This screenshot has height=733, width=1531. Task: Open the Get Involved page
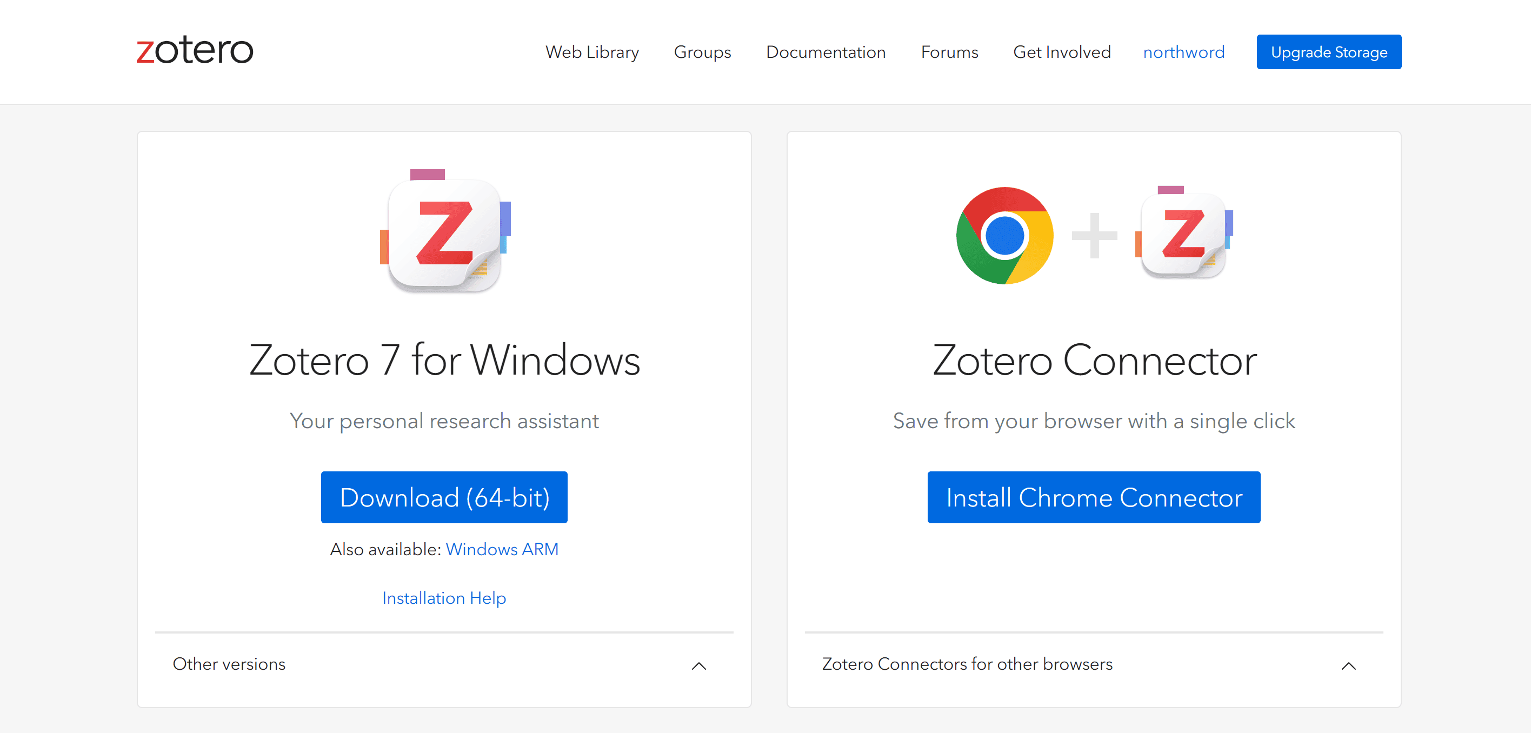[x=1062, y=52]
